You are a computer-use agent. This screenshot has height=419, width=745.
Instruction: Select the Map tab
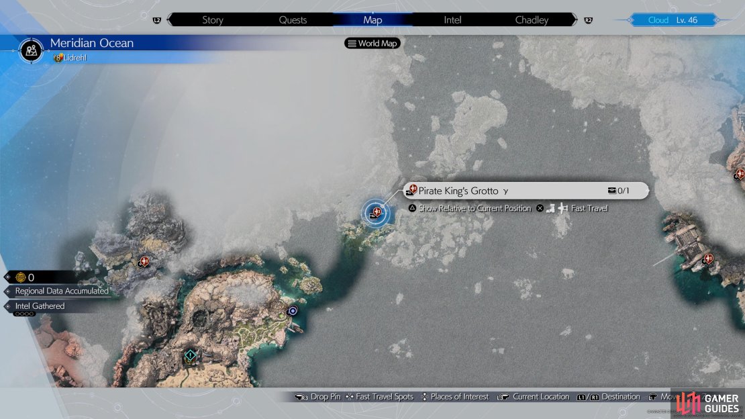372,20
